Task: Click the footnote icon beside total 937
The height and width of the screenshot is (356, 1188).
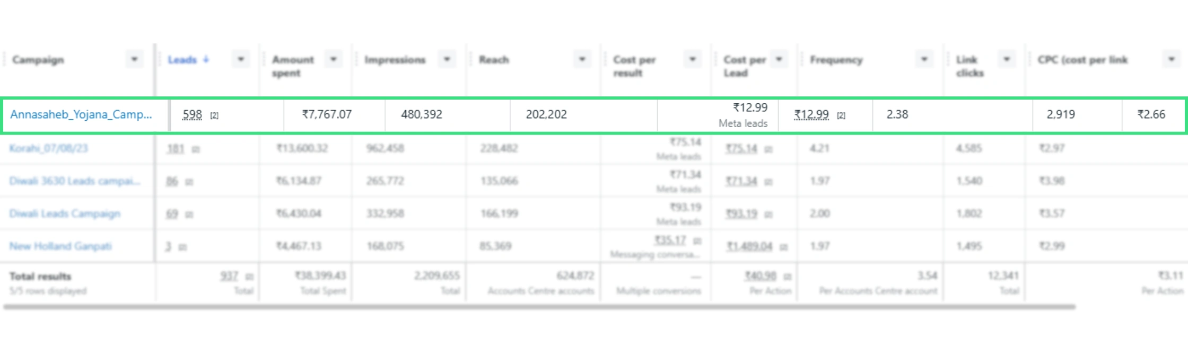Action: click(249, 277)
